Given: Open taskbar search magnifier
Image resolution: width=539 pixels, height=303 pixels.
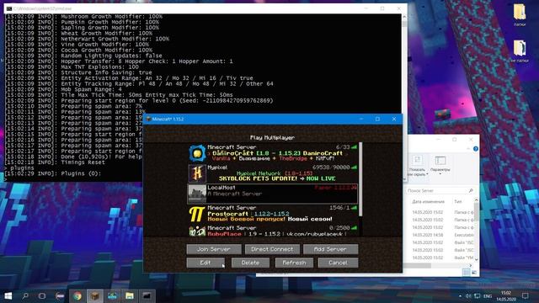Looking at the screenshot, I should (x=25, y=295).
